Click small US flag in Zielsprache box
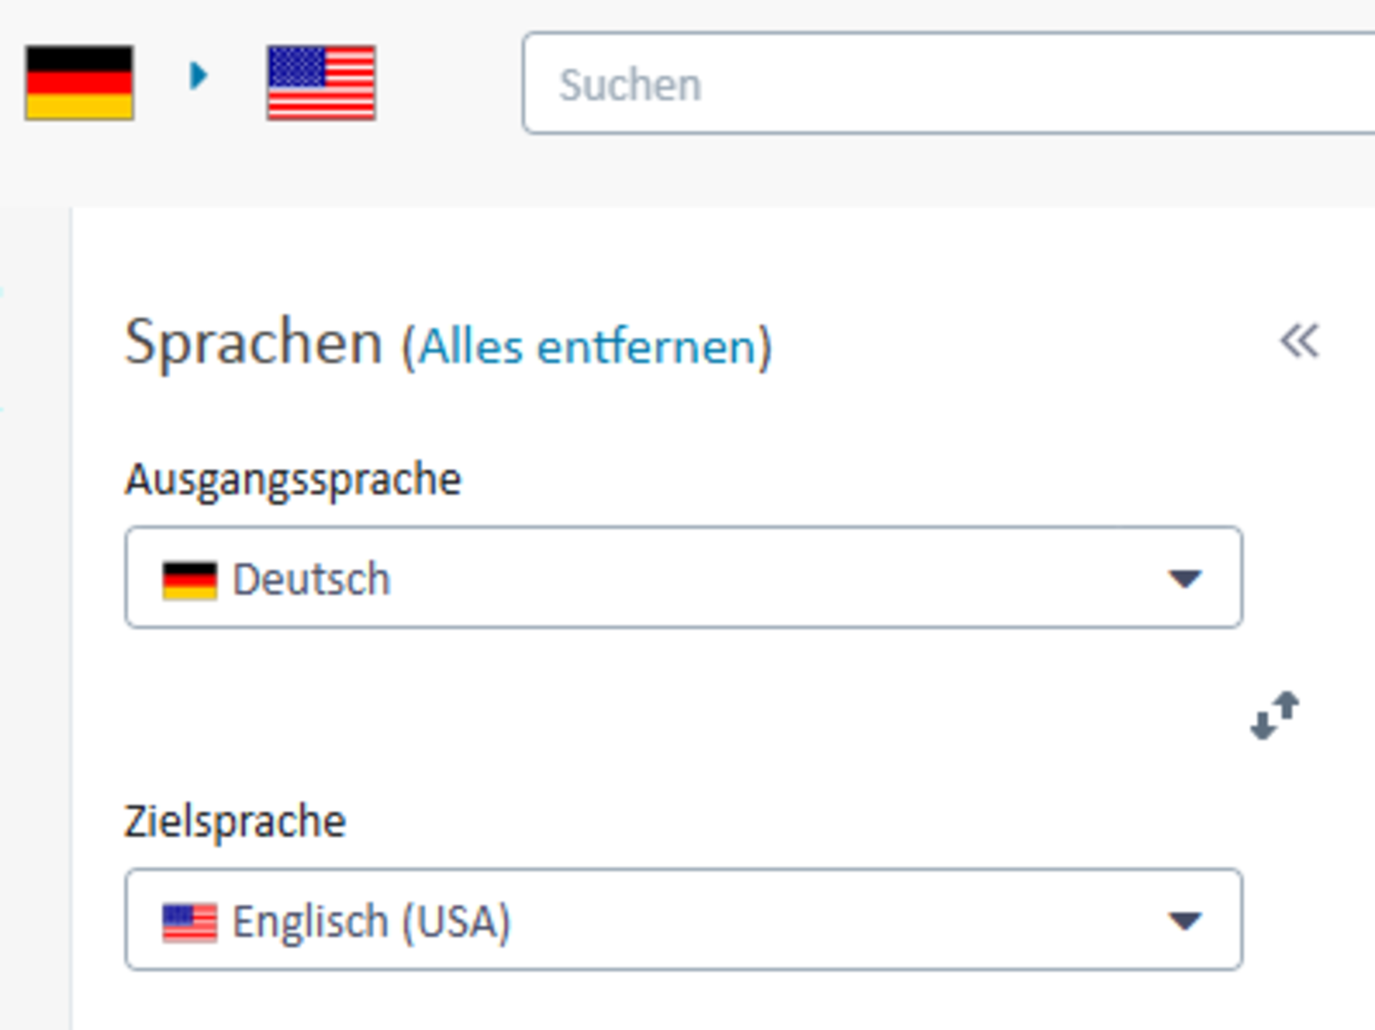 pos(189,922)
